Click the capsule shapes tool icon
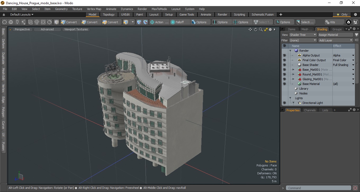Image resolution: width=360 pixels, height=192 pixels. 30,22
